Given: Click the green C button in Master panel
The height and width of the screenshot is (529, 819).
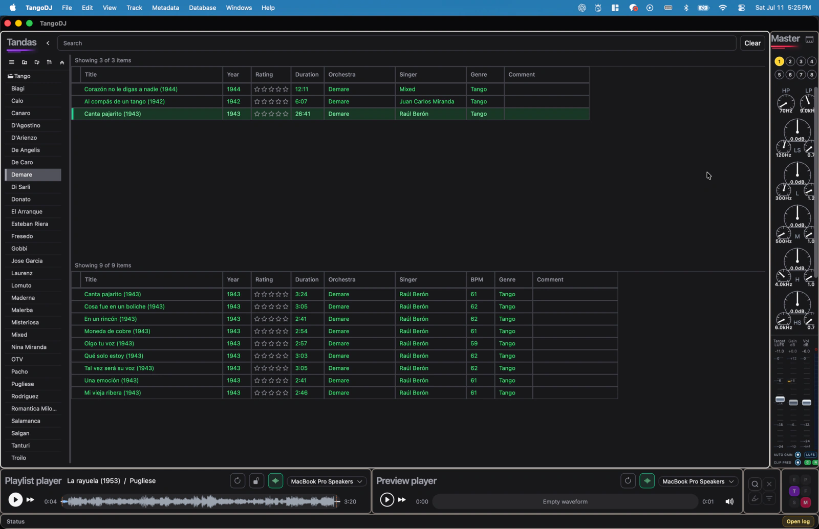Looking at the screenshot, I should (808, 462).
